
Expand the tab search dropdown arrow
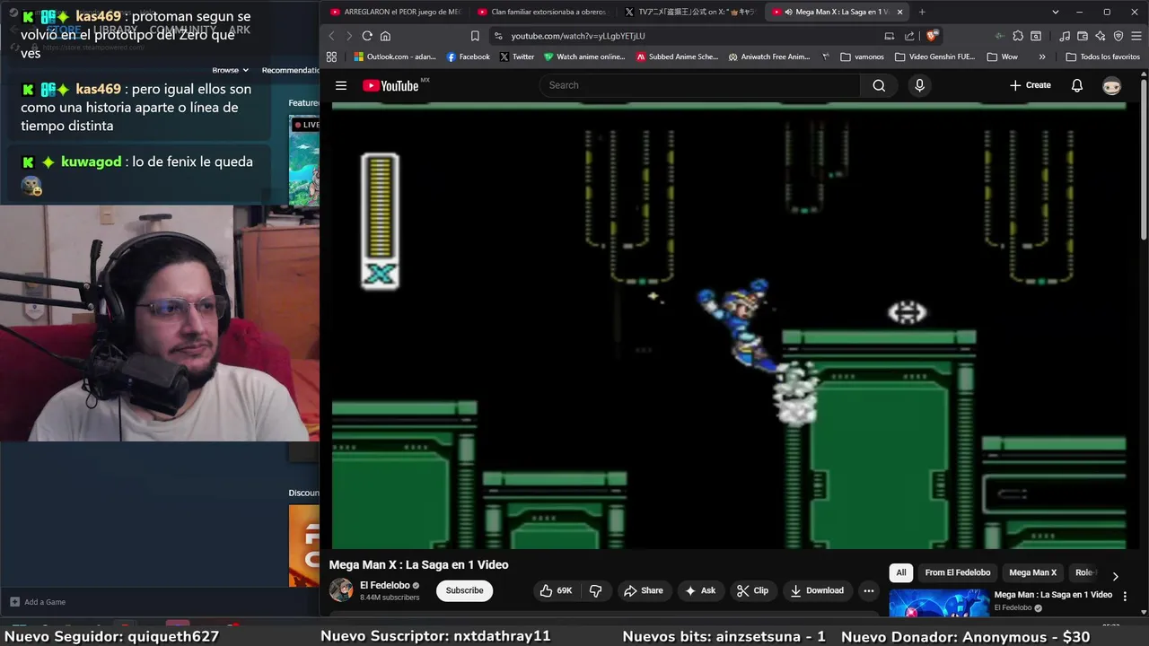click(1055, 12)
